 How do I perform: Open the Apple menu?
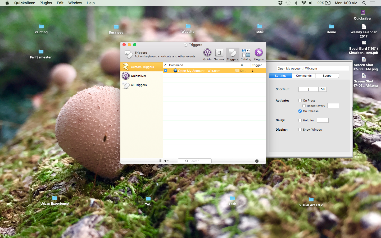point(7,3)
